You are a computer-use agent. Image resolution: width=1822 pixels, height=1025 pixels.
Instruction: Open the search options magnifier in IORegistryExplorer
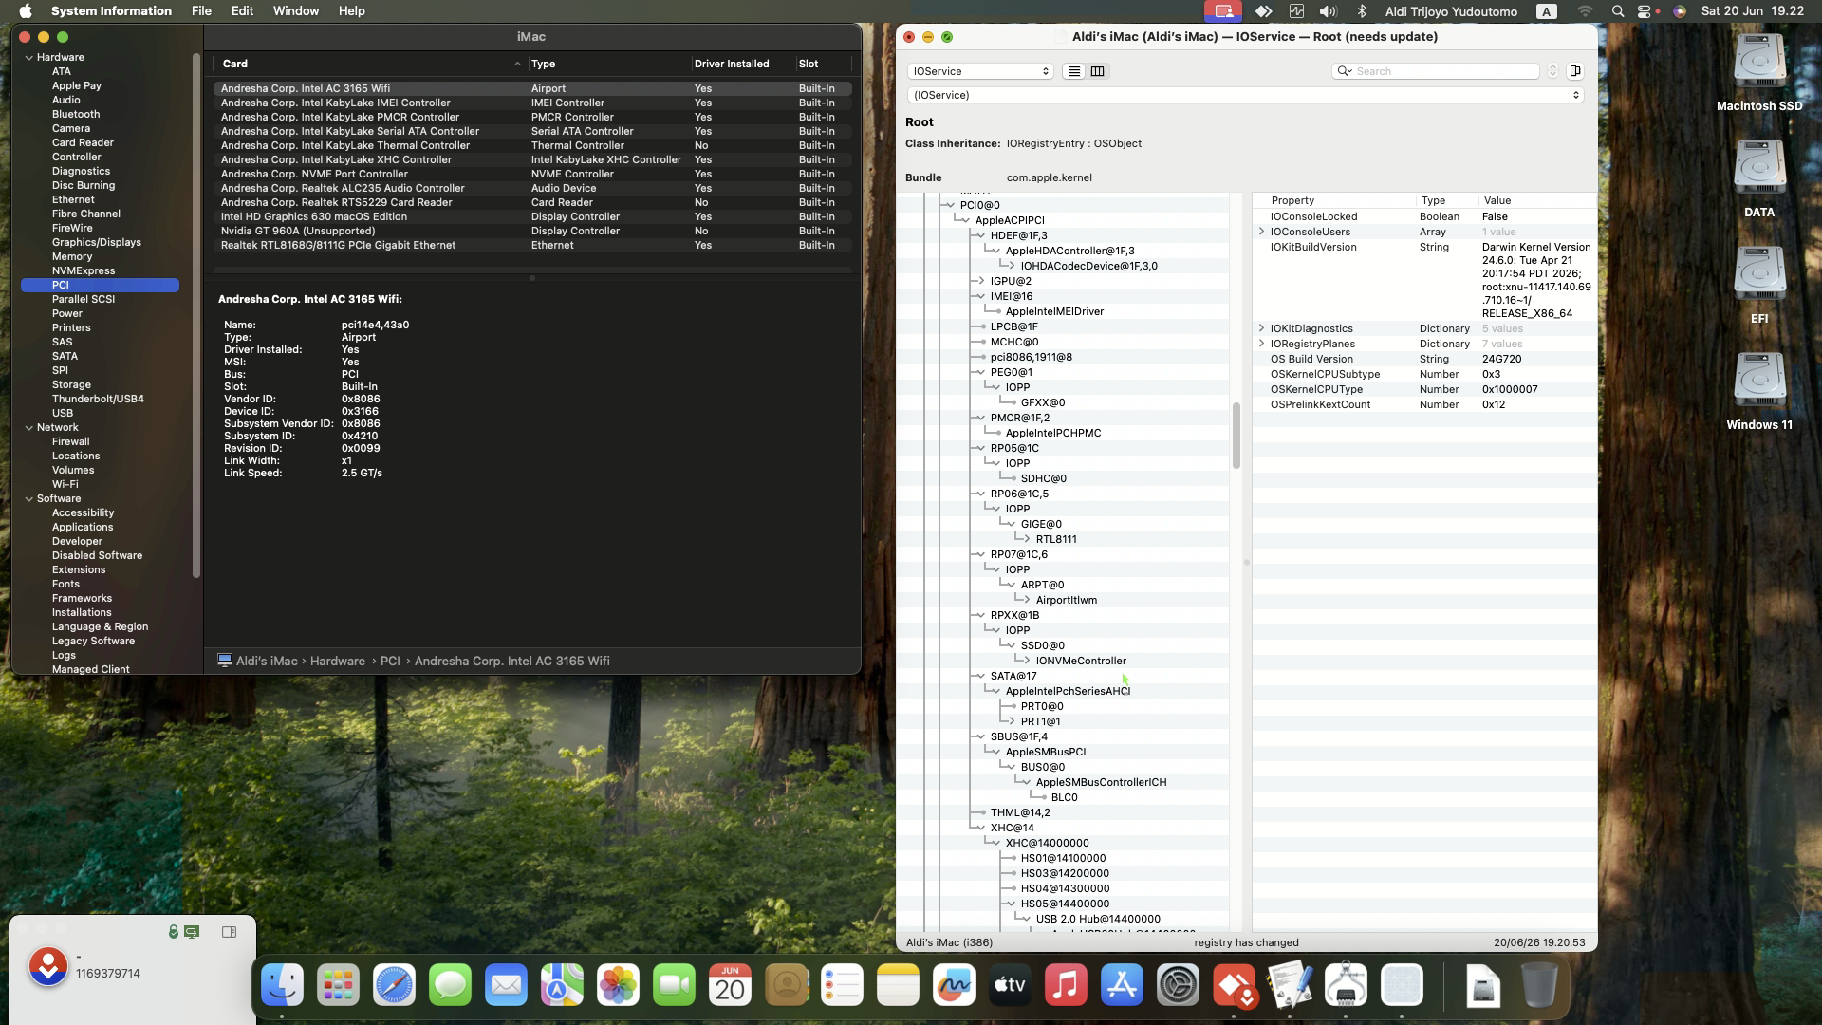tap(1345, 71)
